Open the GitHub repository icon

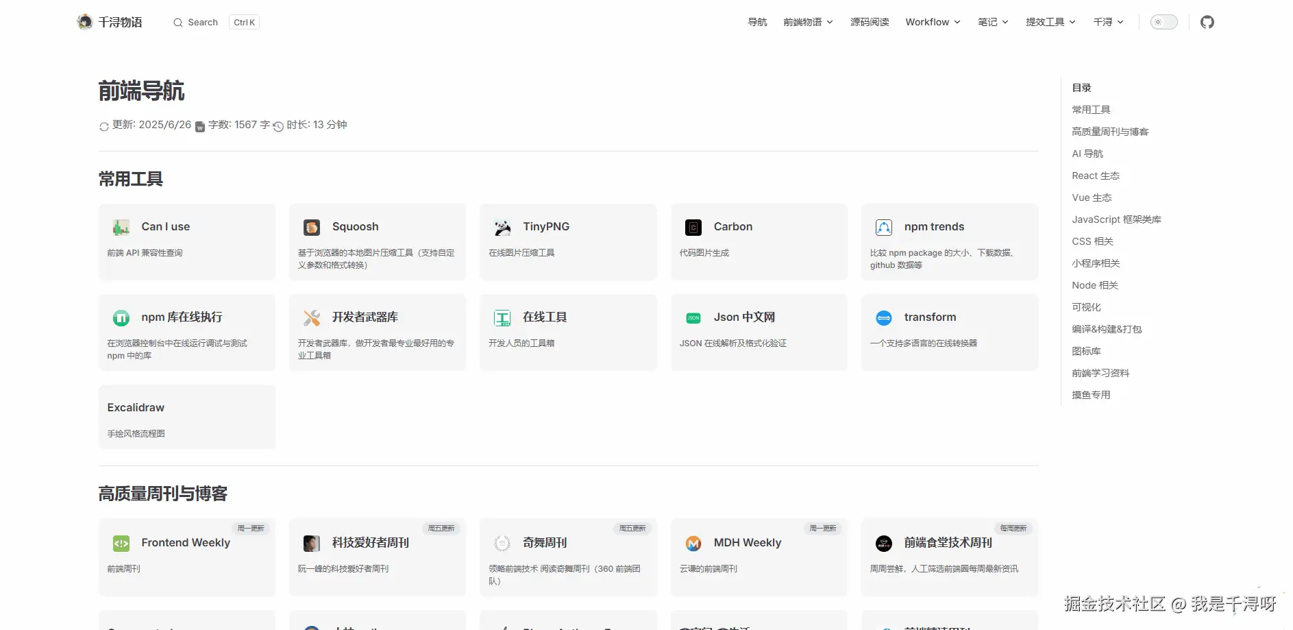pyautogui.click(x=1207, y=22)
